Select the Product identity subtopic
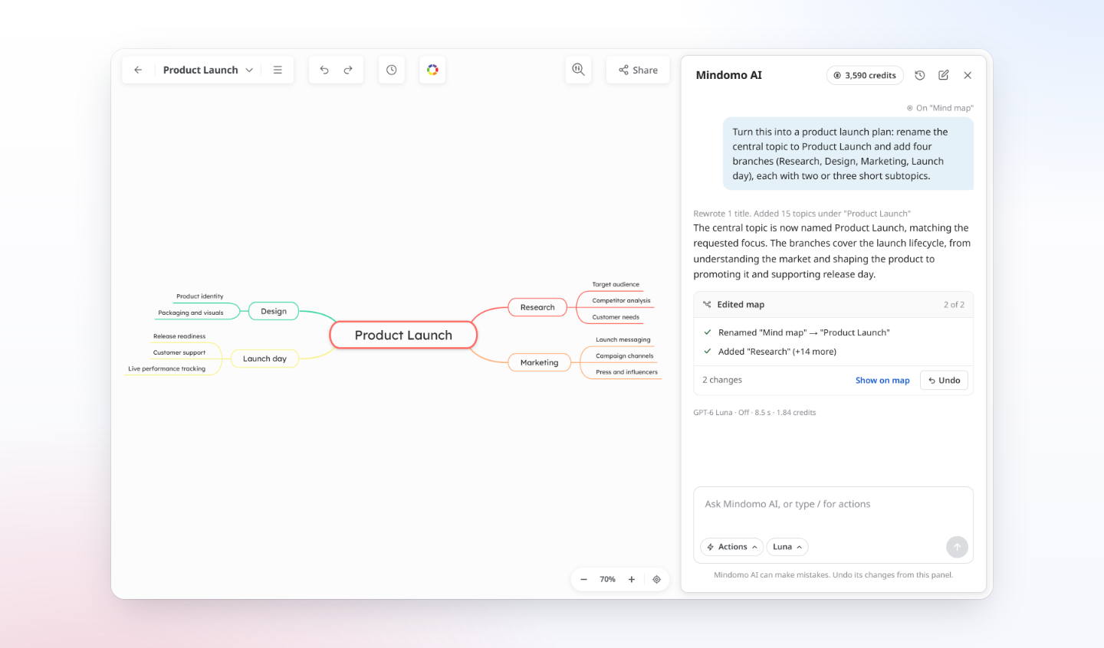Image resolution: width=1104 pixels, height=648 pixels. coord(200,296)
